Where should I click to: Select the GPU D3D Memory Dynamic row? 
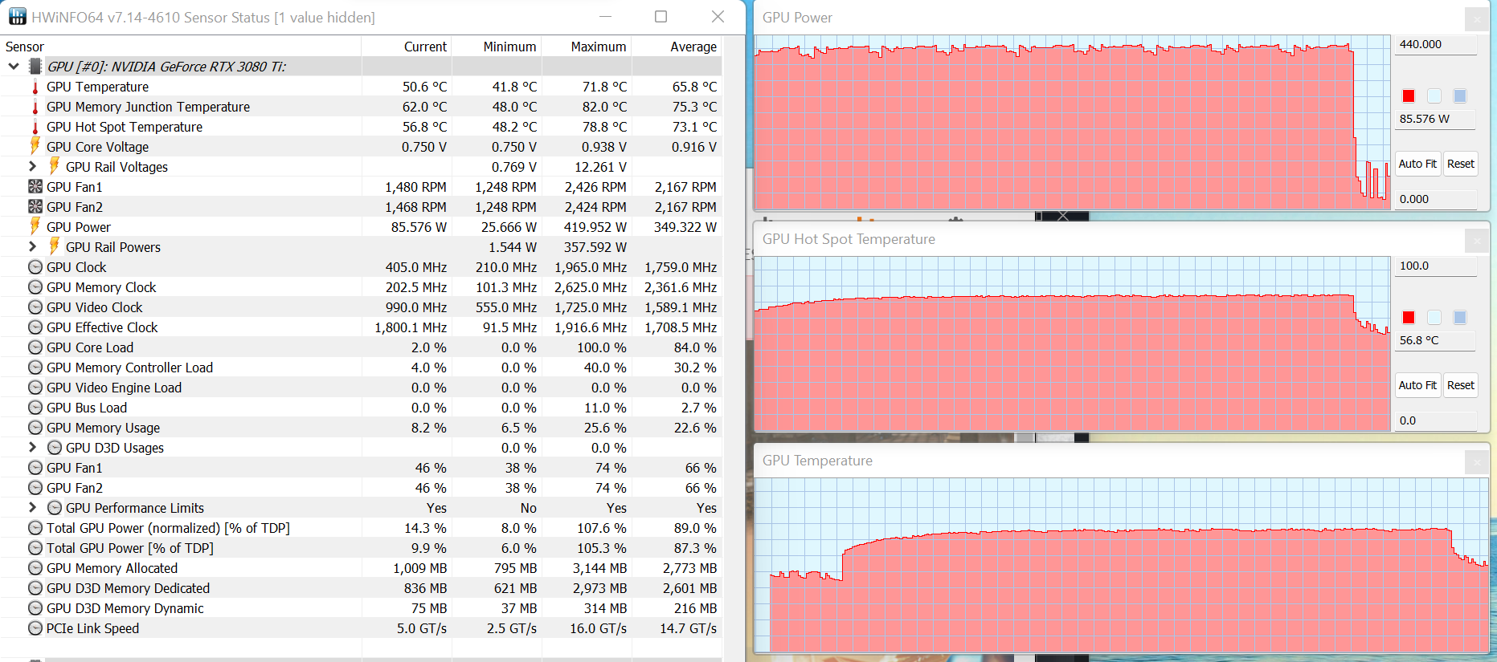tap(361, 608)
